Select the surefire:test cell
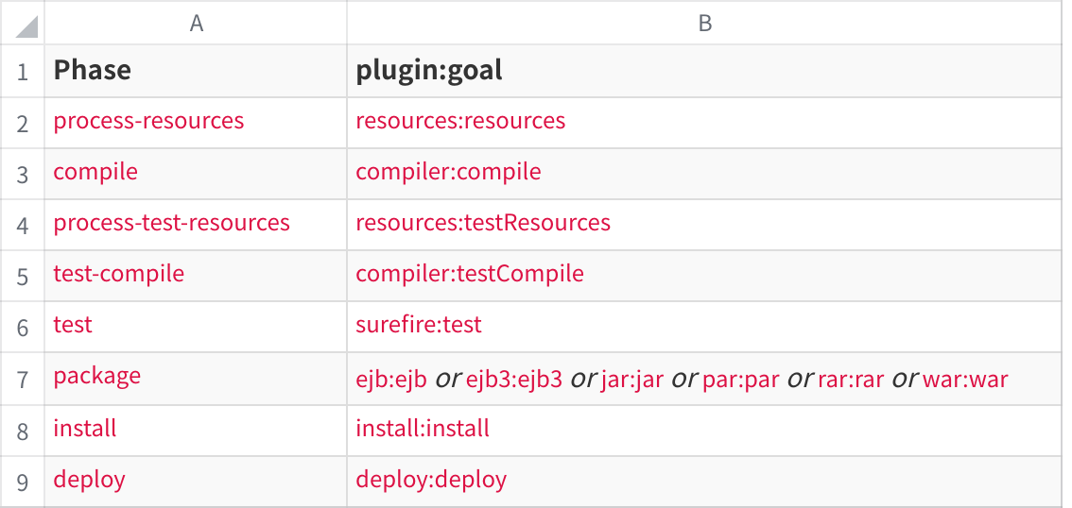Screen dimensions: 1072x508 click(x=704, y=327)
